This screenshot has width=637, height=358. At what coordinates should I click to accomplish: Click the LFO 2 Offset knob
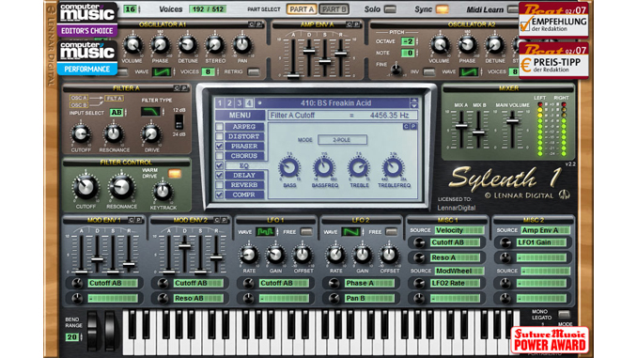click(x=389, y=255)
